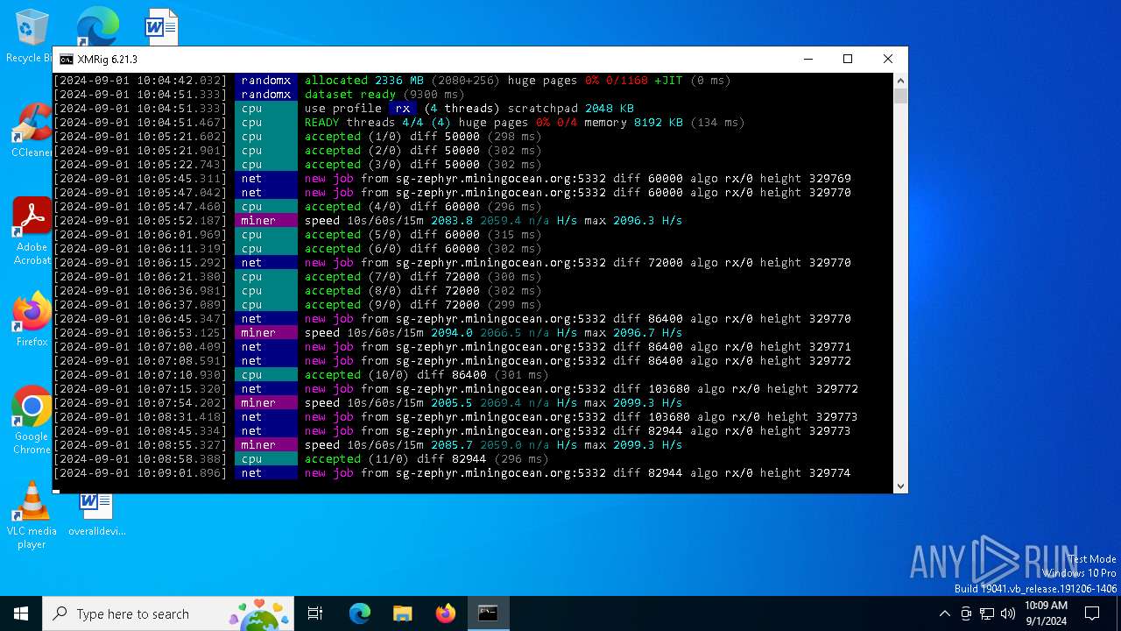Click the XMRig vertical scrollbar thumb
Image resolution: width=1121 pixels, height=631 pixels.
900,96
